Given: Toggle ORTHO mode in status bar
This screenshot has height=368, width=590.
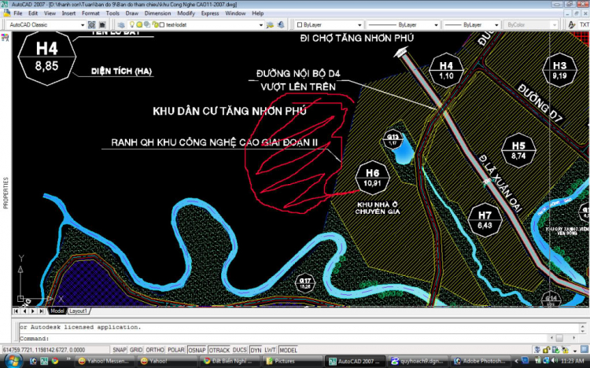Looking at the screenshot, I should [x=155, y=350].
